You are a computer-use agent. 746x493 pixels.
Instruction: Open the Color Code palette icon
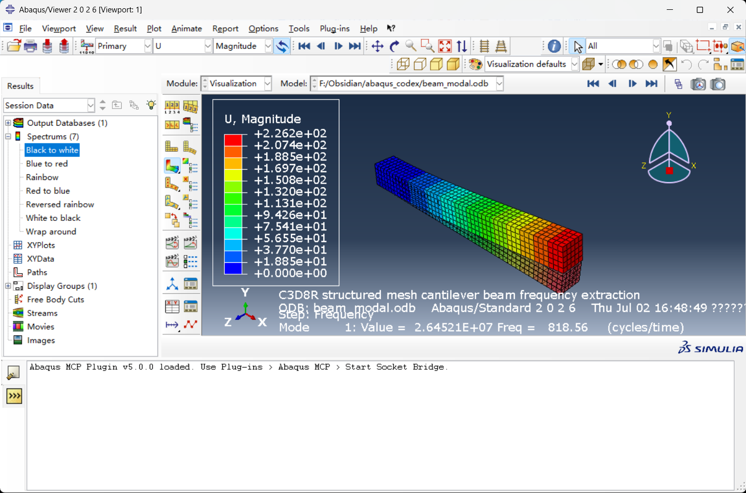pyautogui.click(x=476, y=64)
